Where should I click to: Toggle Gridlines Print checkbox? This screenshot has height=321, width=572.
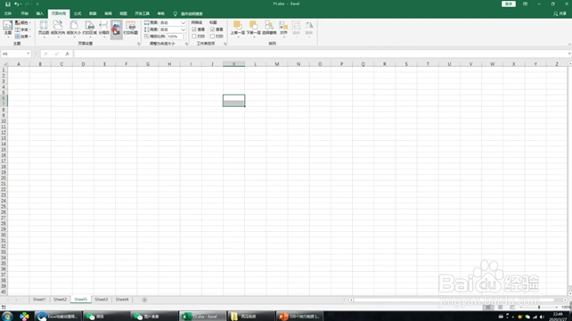[194, 37]
